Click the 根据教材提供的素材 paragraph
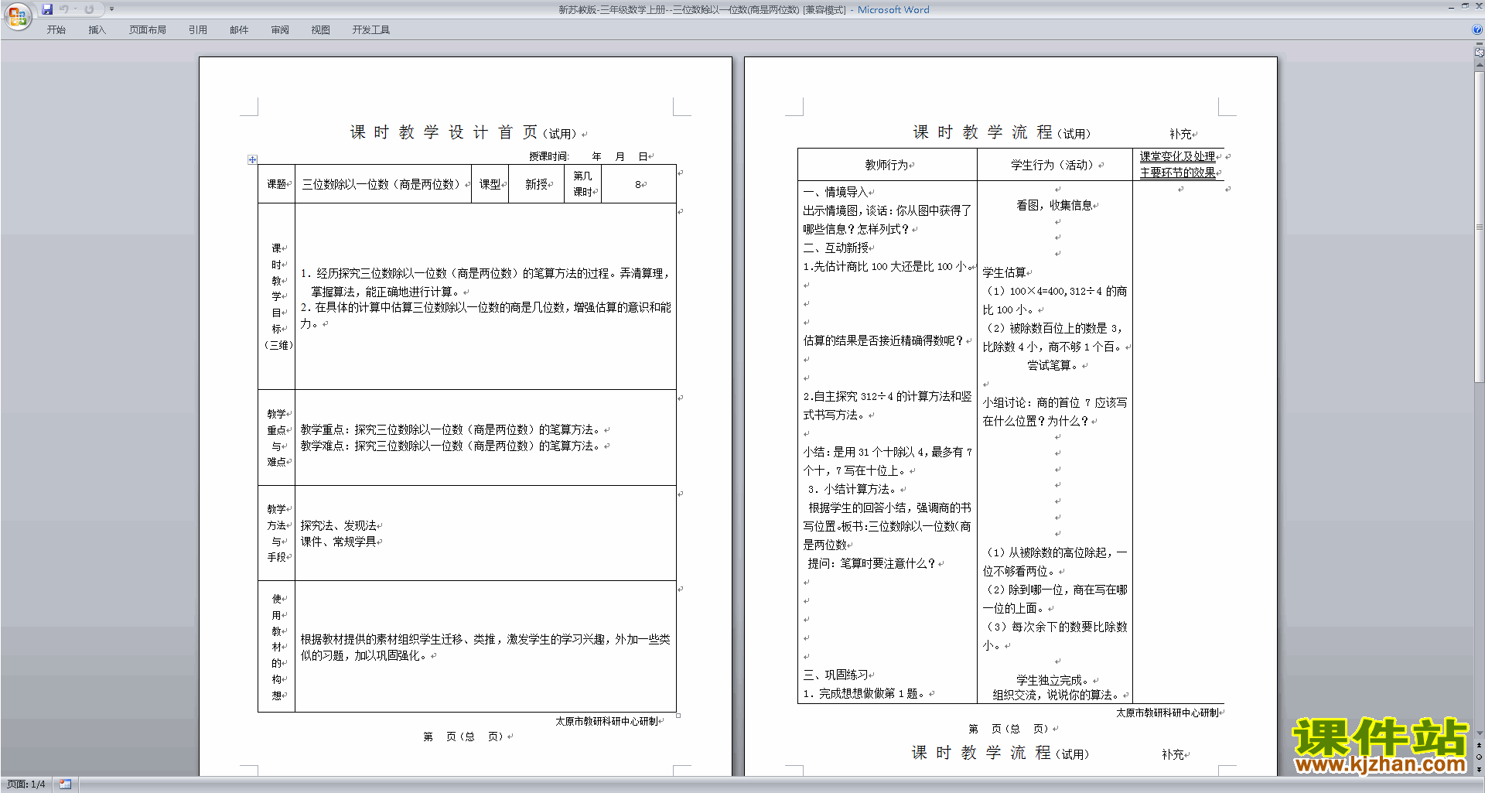1485x793 pixels. pos(485,647)
